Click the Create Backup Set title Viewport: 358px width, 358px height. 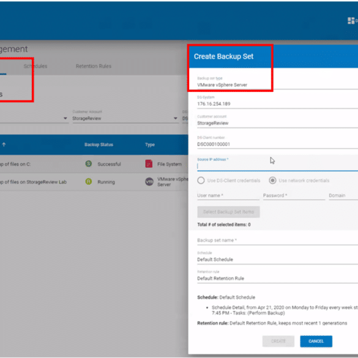pos(223,56)
